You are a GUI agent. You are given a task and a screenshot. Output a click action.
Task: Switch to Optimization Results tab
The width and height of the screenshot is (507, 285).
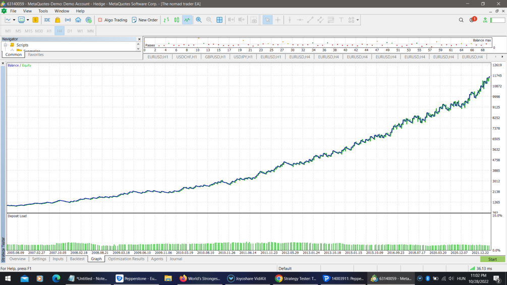pyautogui.click(x=126, y=259)
